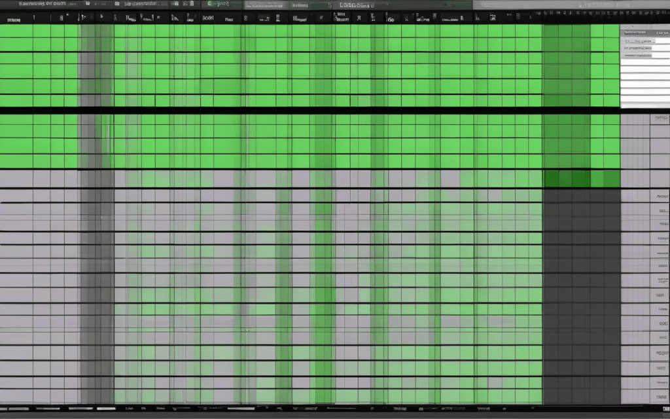The height and width of the screenshot is (419, 670).
Task: Click the top-left green cell of the grid
Action: tap(16, 31)
